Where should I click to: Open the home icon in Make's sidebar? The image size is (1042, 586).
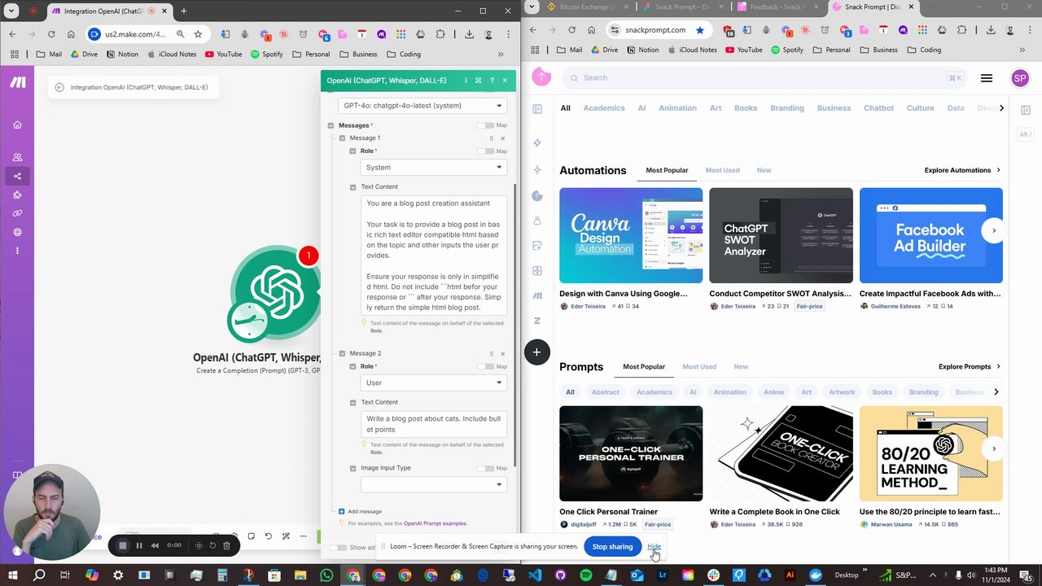click(x=17, y=125)
